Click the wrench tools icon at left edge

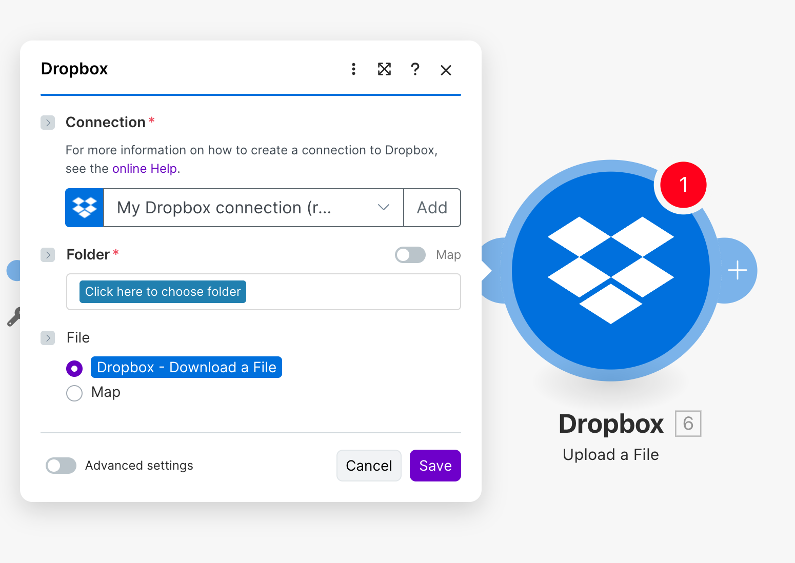tap(14, 316)
